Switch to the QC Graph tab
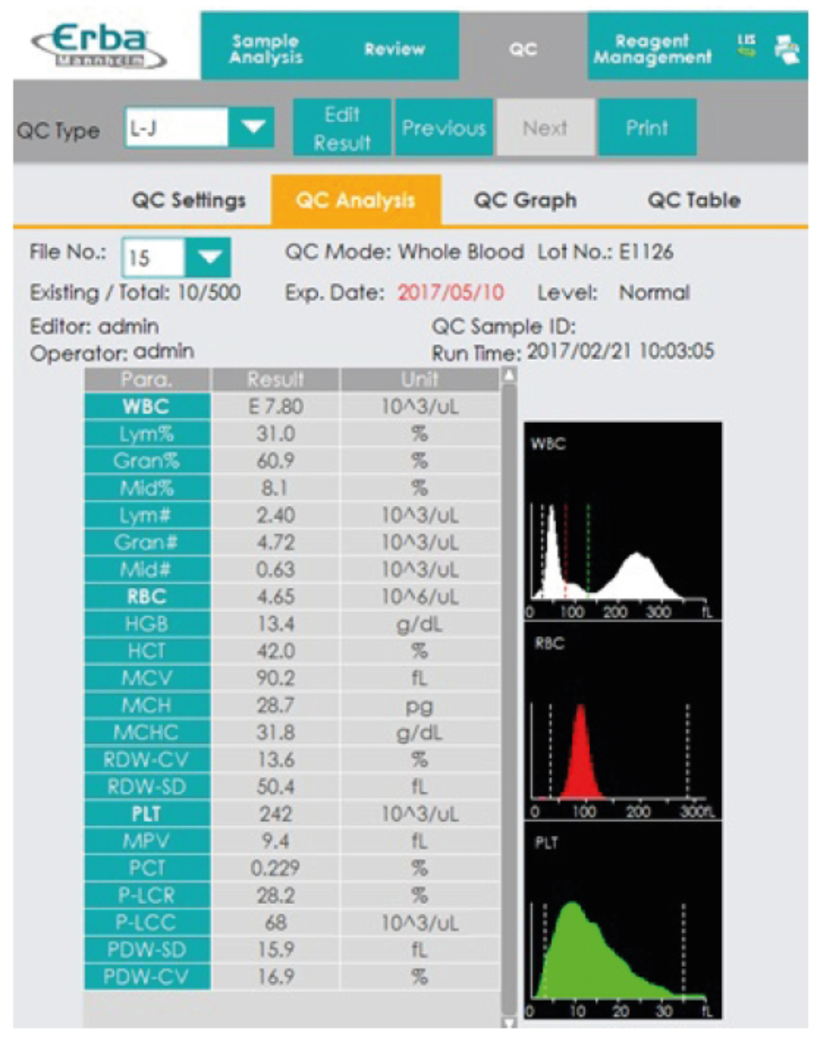This screenshot has height=1040, width=817. [524, 201]
